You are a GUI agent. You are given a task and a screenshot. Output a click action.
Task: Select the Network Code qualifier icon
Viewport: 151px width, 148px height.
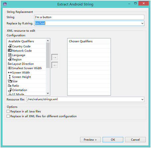[x=10, y=50]
